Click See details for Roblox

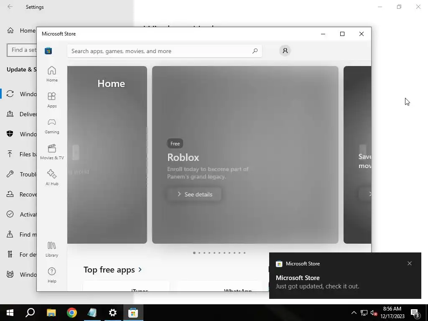tap(194, 194)
